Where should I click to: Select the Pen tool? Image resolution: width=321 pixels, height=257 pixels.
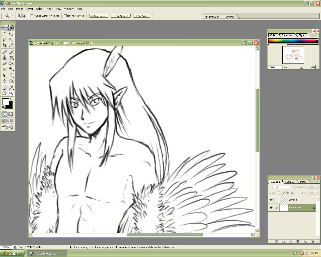(x=5, y=81)
